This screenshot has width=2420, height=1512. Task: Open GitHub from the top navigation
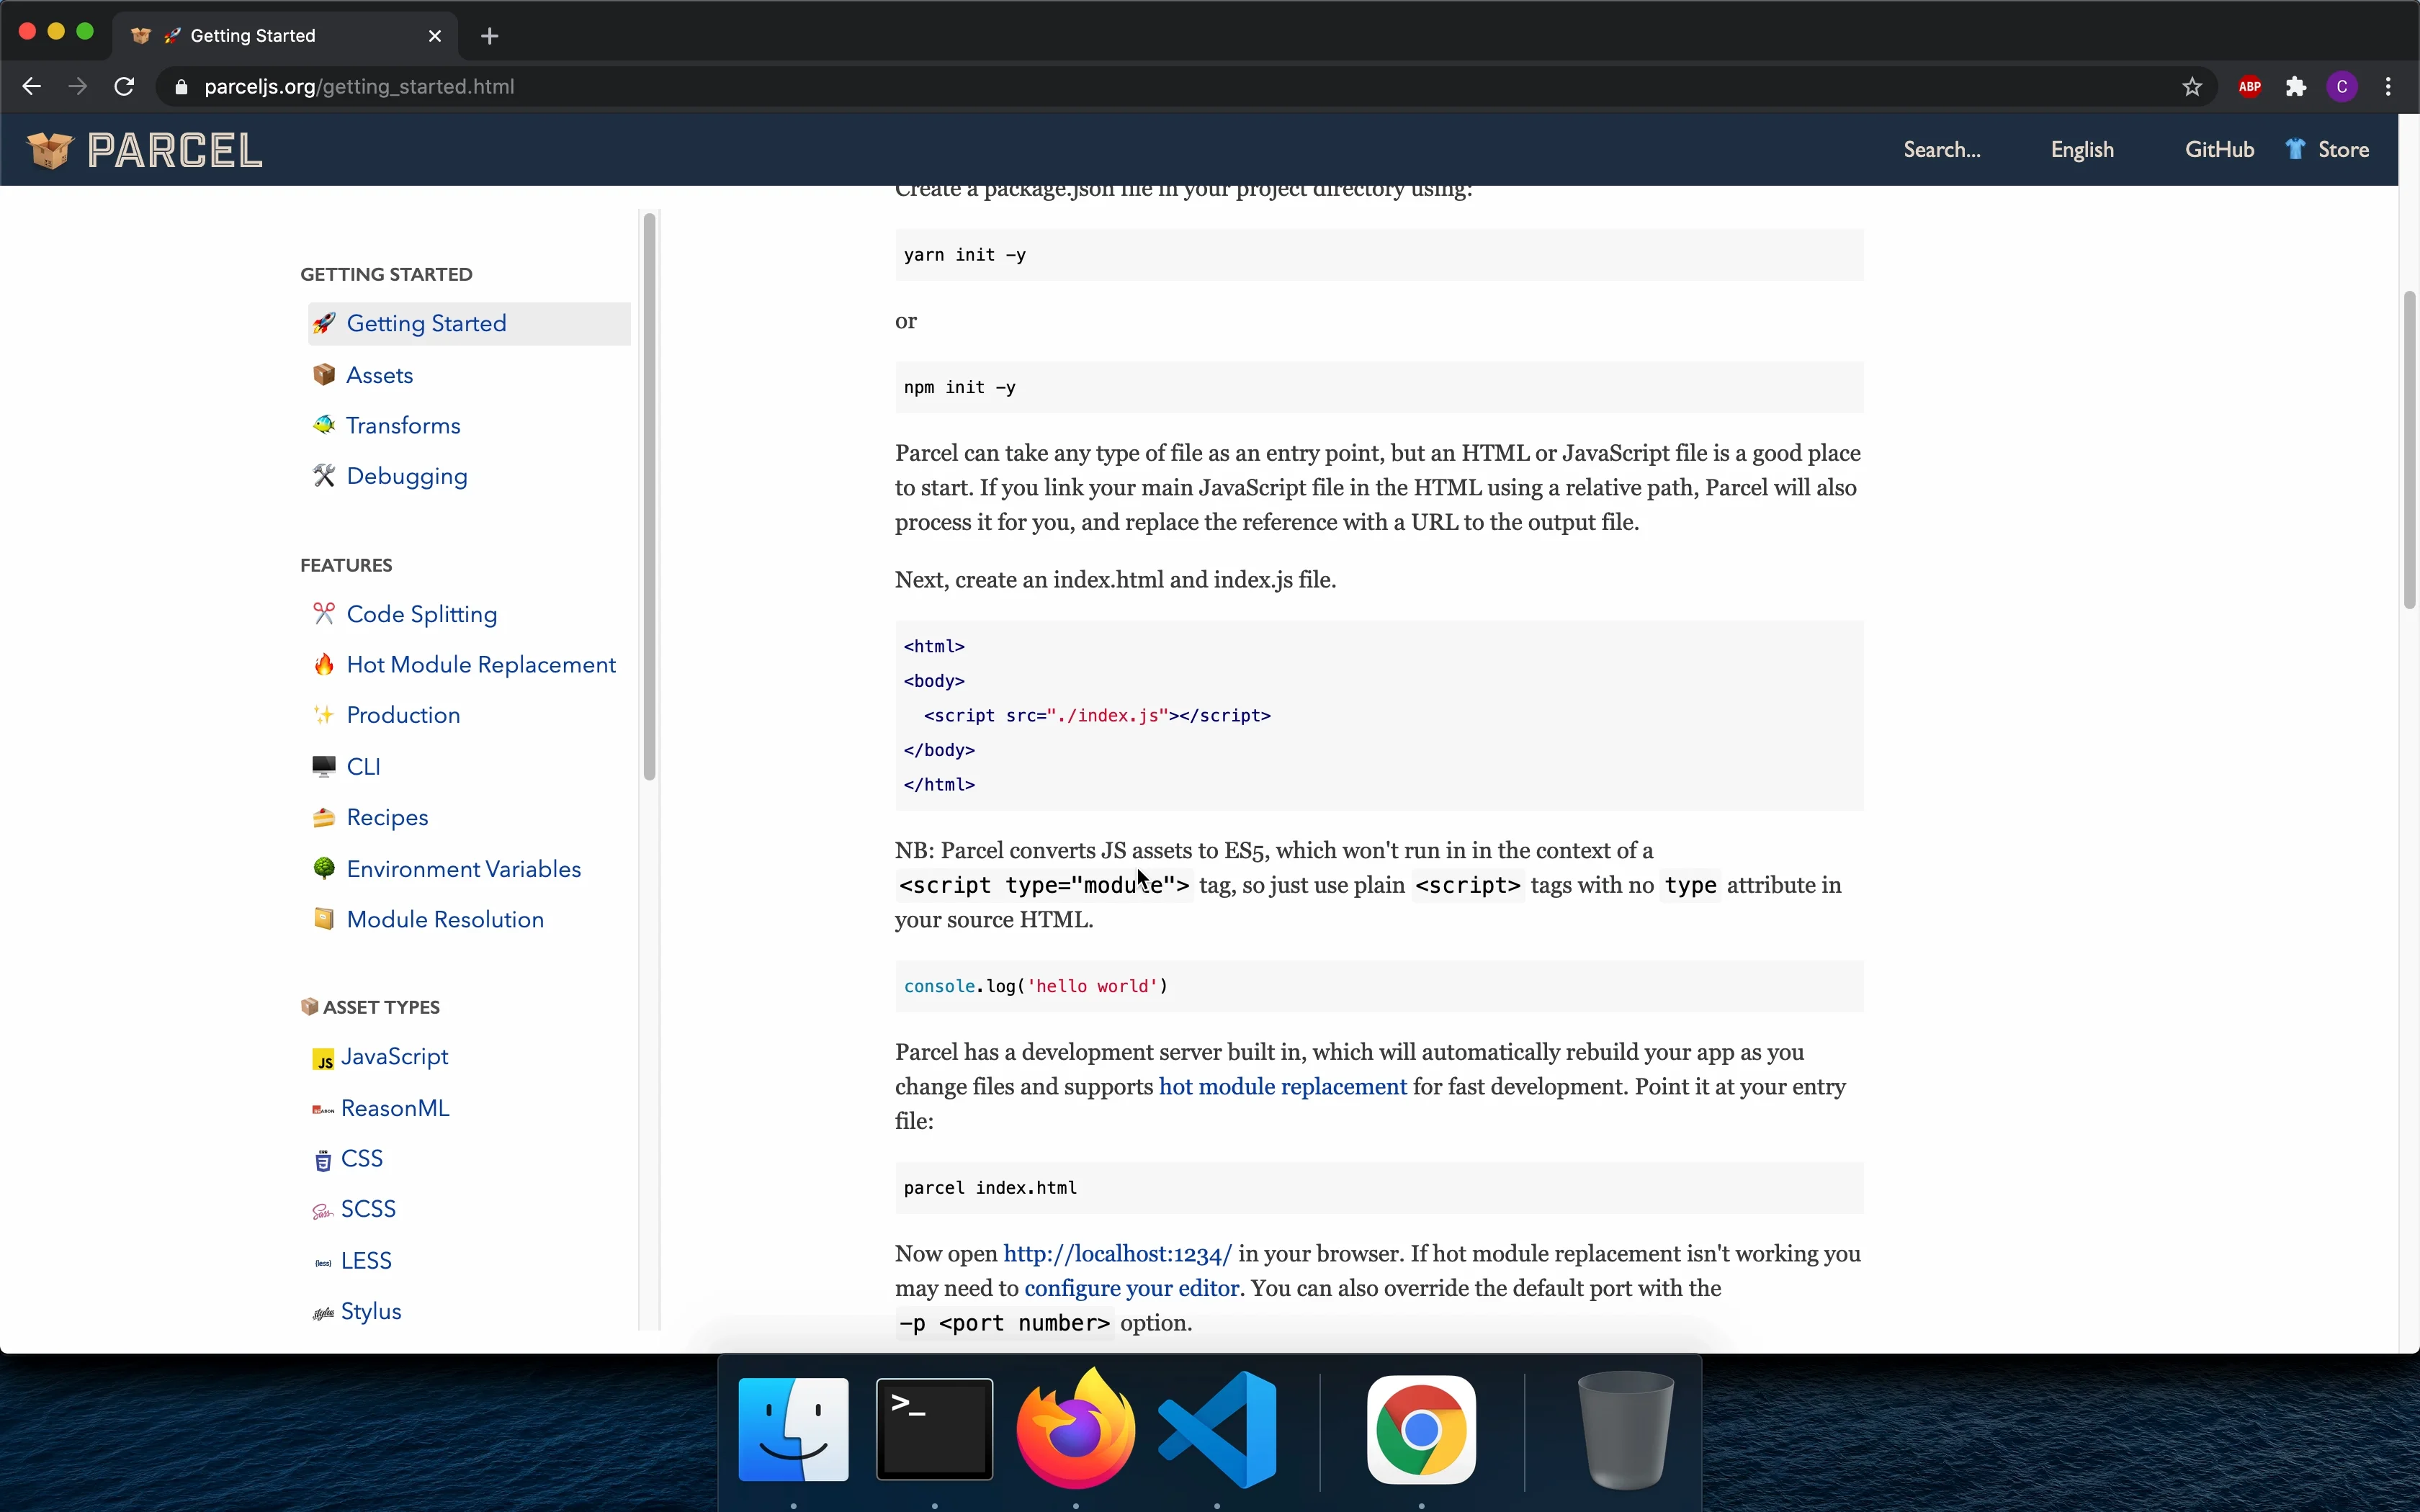[2218, 149]
